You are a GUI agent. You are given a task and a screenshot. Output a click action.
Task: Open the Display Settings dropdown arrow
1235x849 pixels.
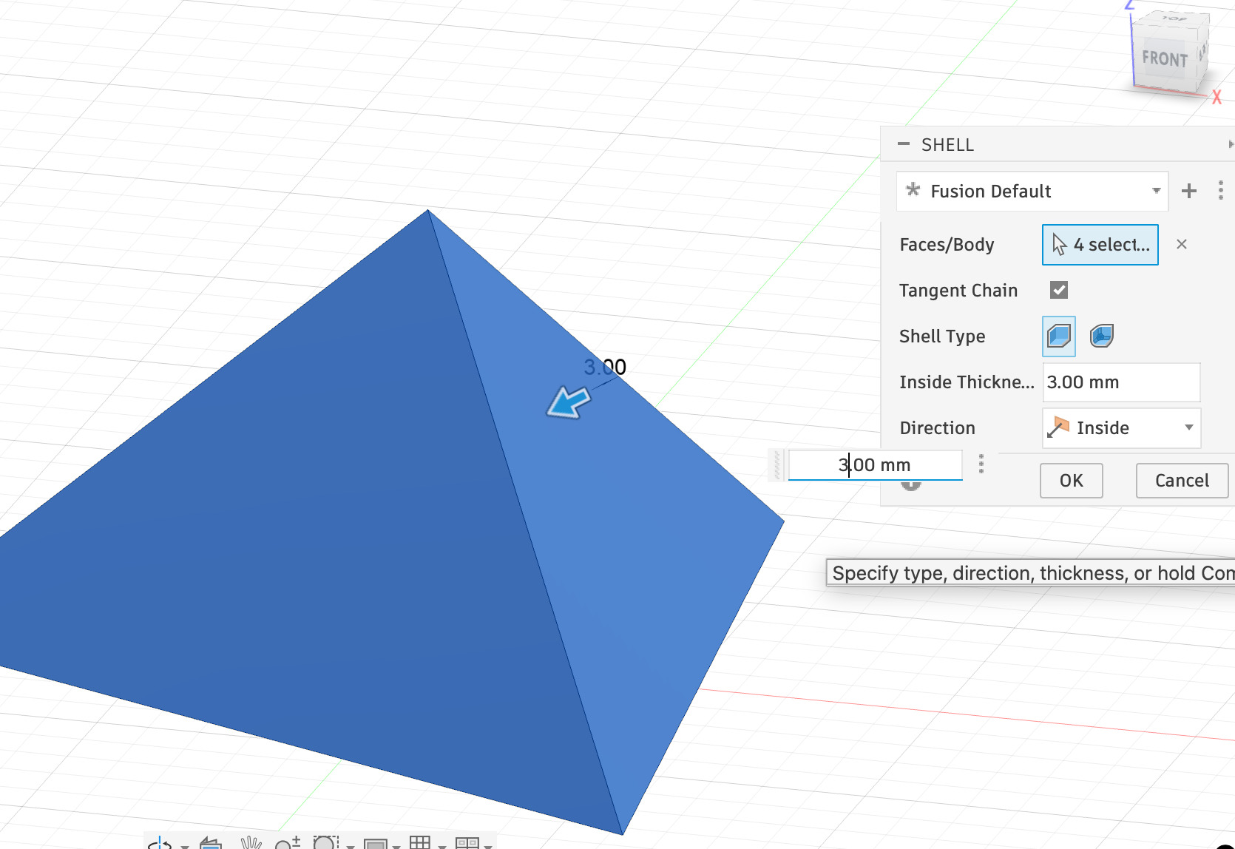tap(397, 846)
